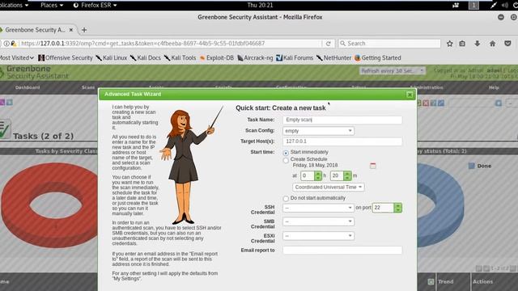Close the Advanced Task Wizard dialog
This screenshot has height=291, width=518.
click(x=410, y=95)
